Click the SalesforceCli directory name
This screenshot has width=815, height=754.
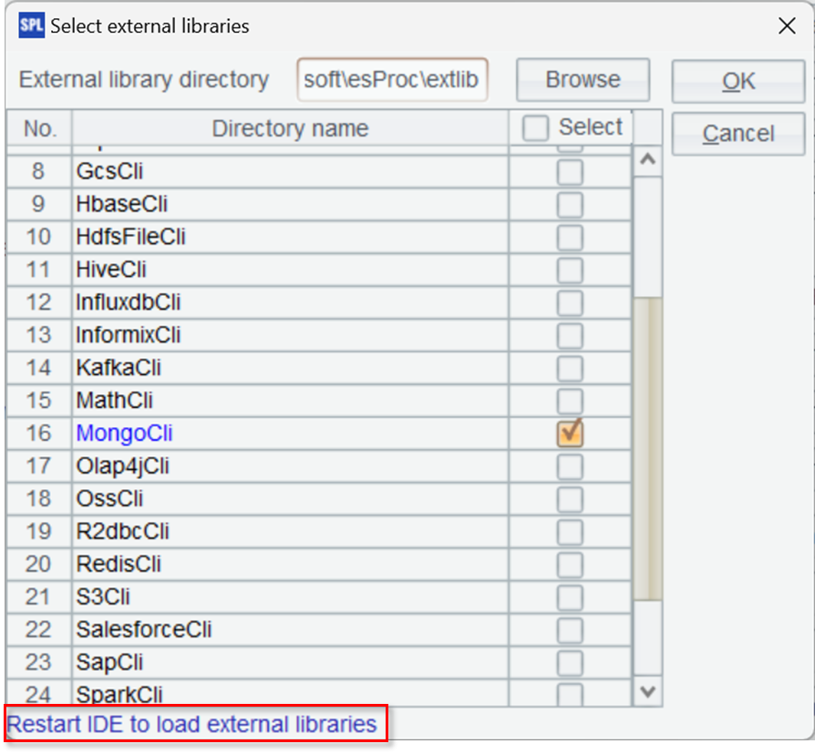point(144,630)
